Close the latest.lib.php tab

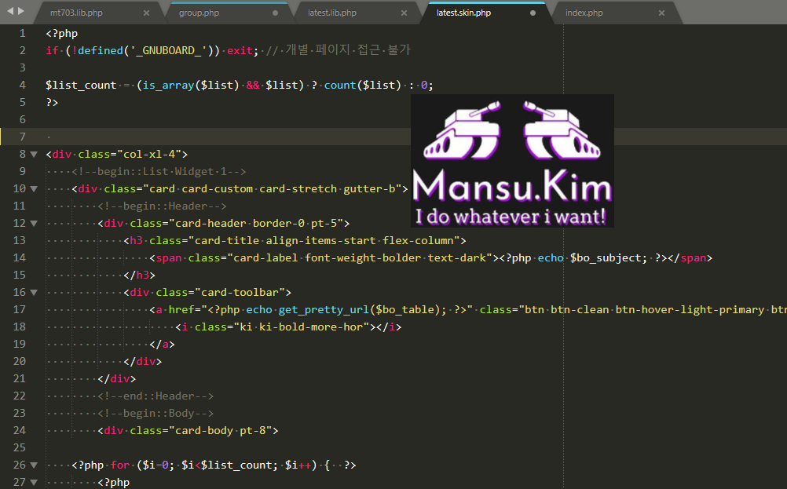(x=404, y=13)
